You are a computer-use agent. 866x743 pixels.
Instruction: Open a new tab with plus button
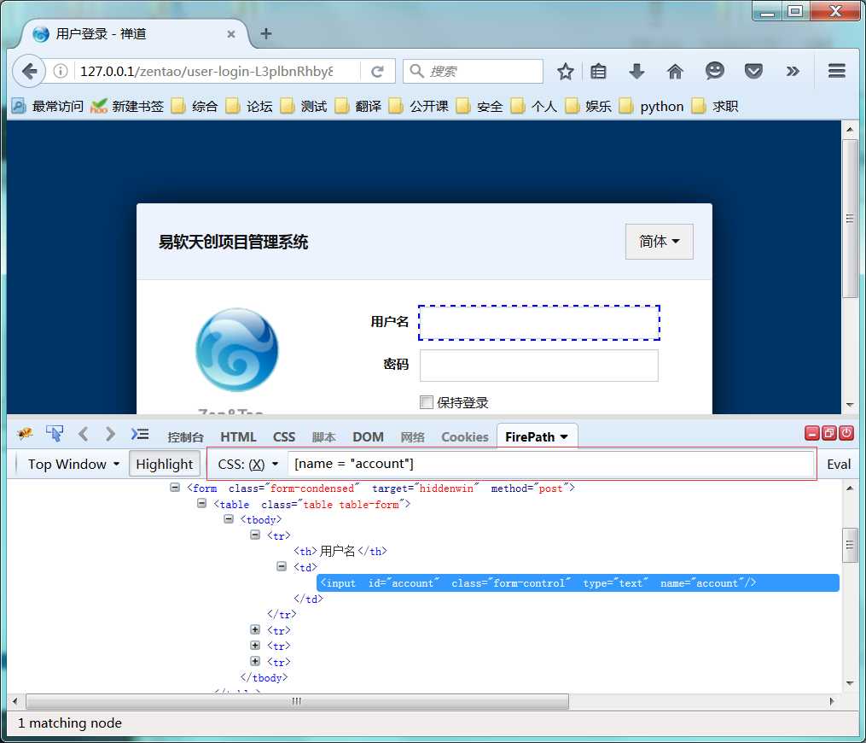(x=266, y=33)
